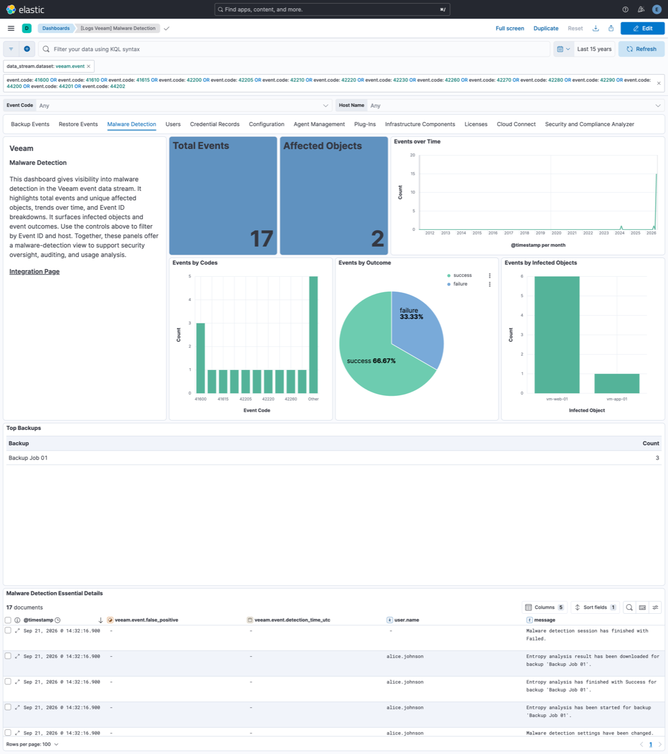Switch to the Backup Events tab
The height and width of the screenshot is (754, 668).
[x=30, y=124]
